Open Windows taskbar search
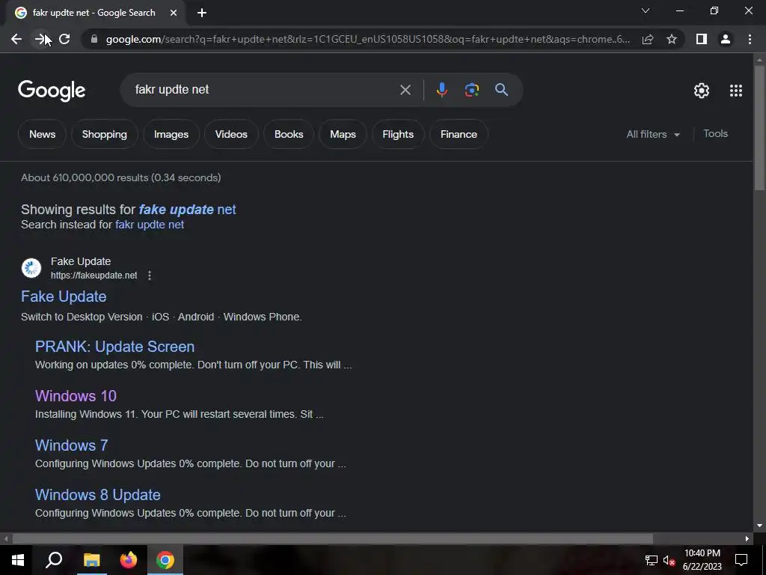Screen dimensions: 766x575 54,560
